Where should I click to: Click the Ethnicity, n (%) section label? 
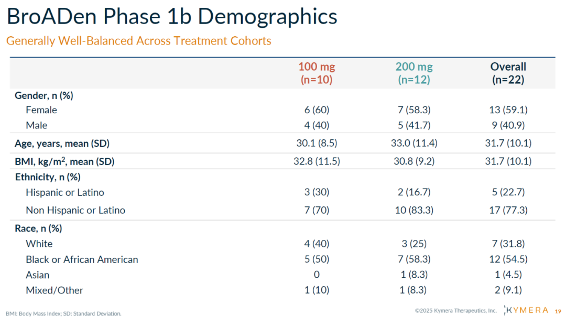pyautogui.click(x=48, y=177)
